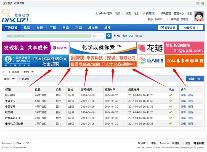207x152 pixels.
Task: Click the 手机版 footer link
Action: click(x=176, y=143)
